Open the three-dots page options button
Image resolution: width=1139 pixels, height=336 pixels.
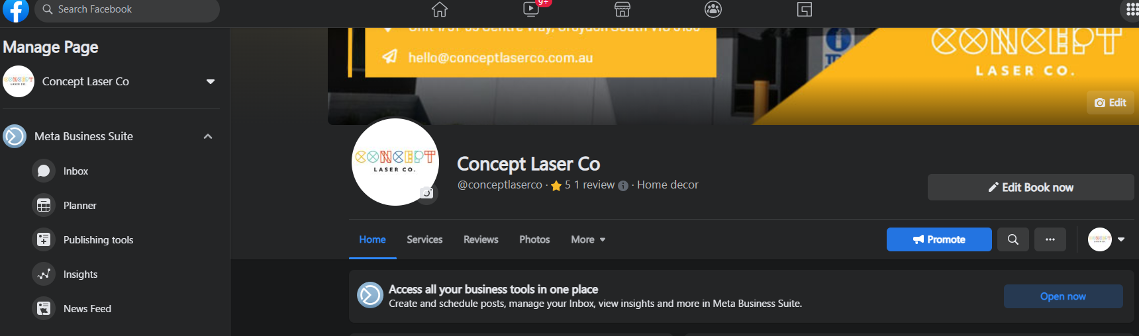point(1050,239)
